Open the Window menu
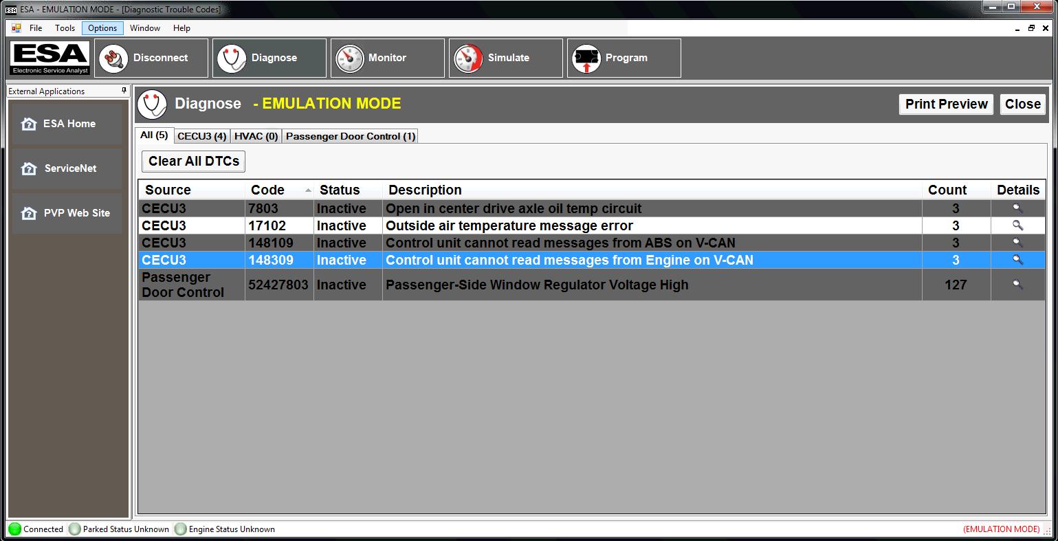 pos(145,28)
